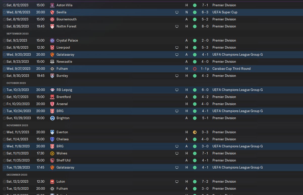This screenshot has width=303, height=195.
Task: Open the 8 - 0 match result
Action: tap(205, 26)
